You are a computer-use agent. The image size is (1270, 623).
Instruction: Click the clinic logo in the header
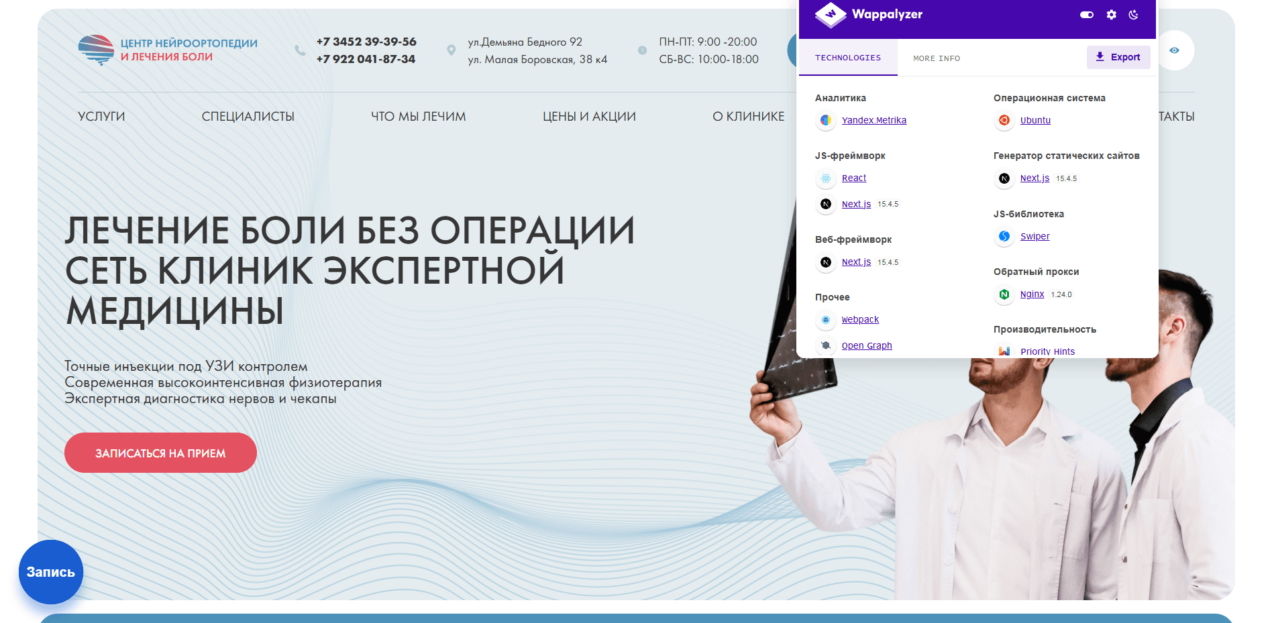pos(168,50)
